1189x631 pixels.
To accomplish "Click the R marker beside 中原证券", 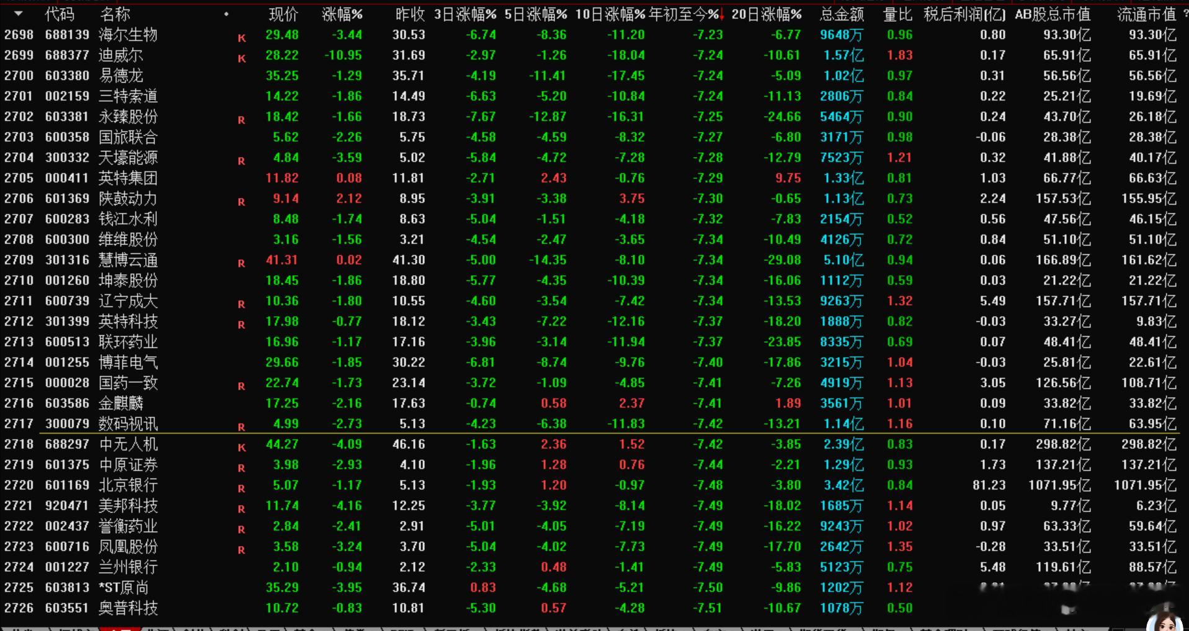I will pos(242,468).
